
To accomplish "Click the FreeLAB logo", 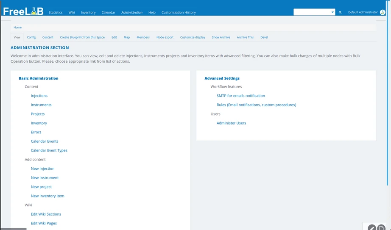I will pos(23,11).
